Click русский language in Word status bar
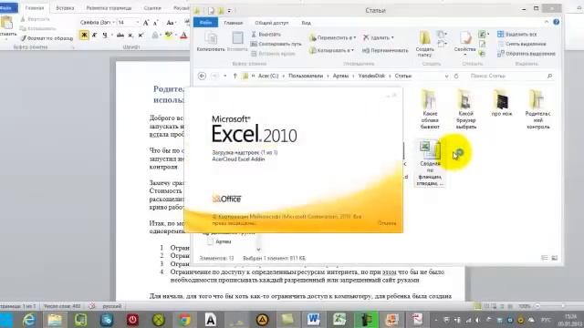The image size is (584, 328). [111, 306]
